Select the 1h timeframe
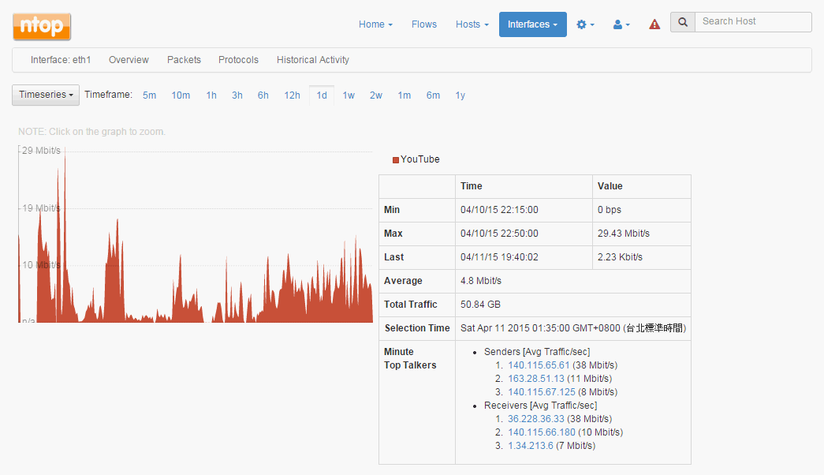Viewport: 824px width, 475px height. click(211, 95)
